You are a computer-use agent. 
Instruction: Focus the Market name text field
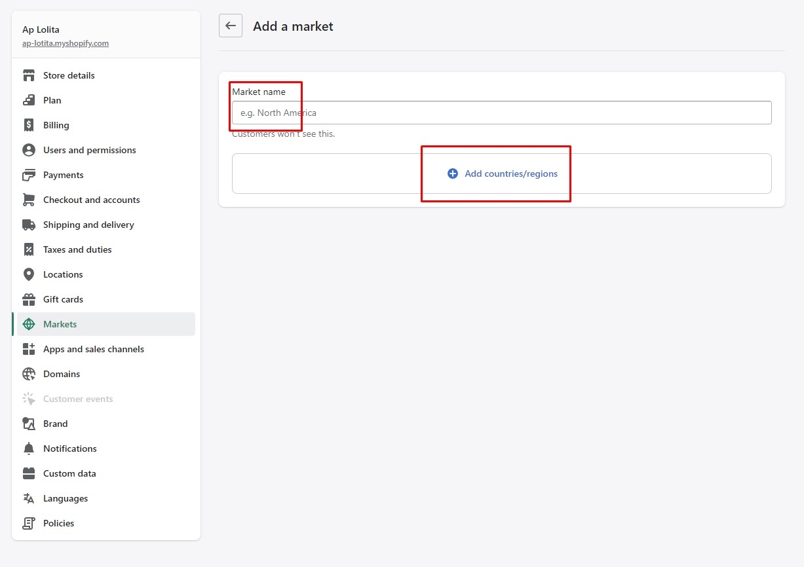[501, 113]
